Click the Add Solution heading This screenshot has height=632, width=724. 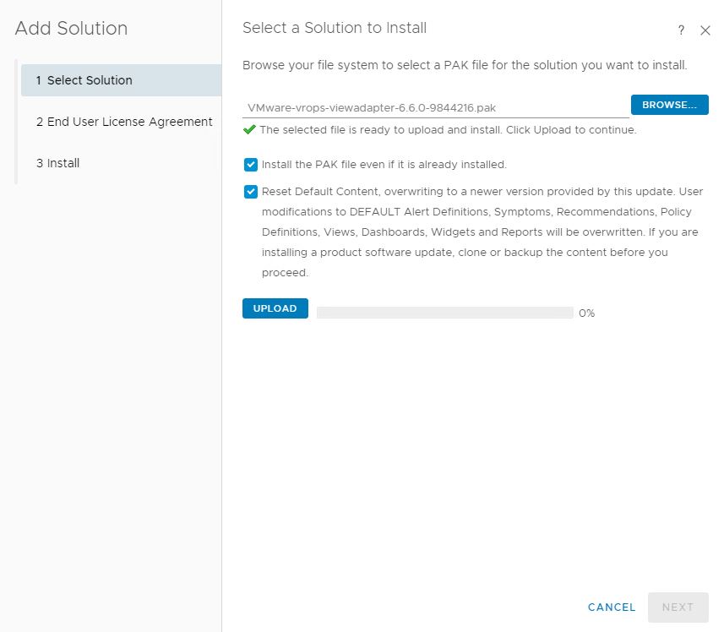(72, 28)
